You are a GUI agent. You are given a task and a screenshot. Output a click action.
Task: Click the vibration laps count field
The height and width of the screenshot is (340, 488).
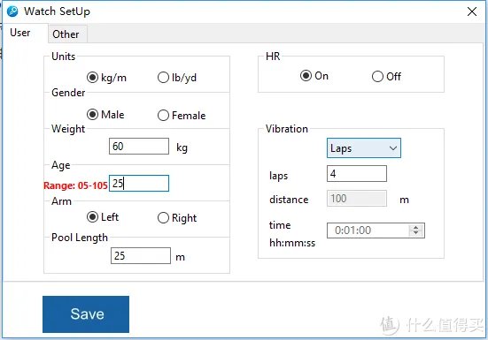[x=357, y=173]
